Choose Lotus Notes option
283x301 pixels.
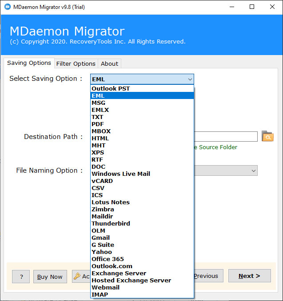[x=142, y=202]
